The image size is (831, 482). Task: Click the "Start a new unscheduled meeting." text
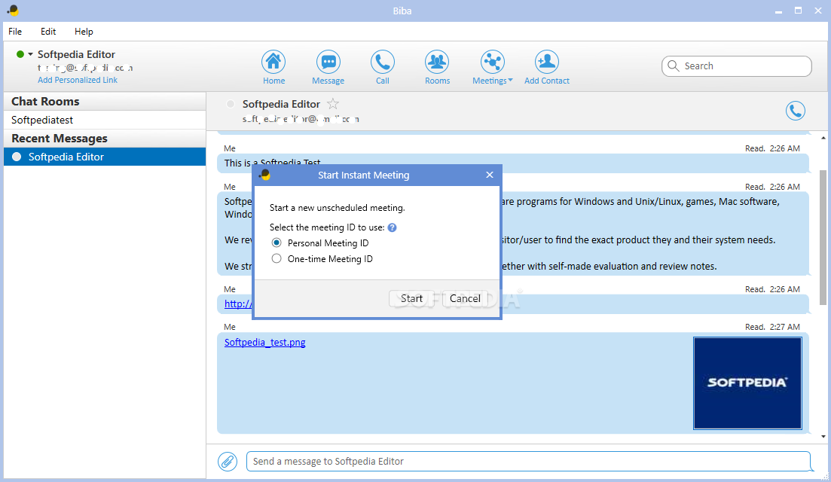[x=337, y=208]
